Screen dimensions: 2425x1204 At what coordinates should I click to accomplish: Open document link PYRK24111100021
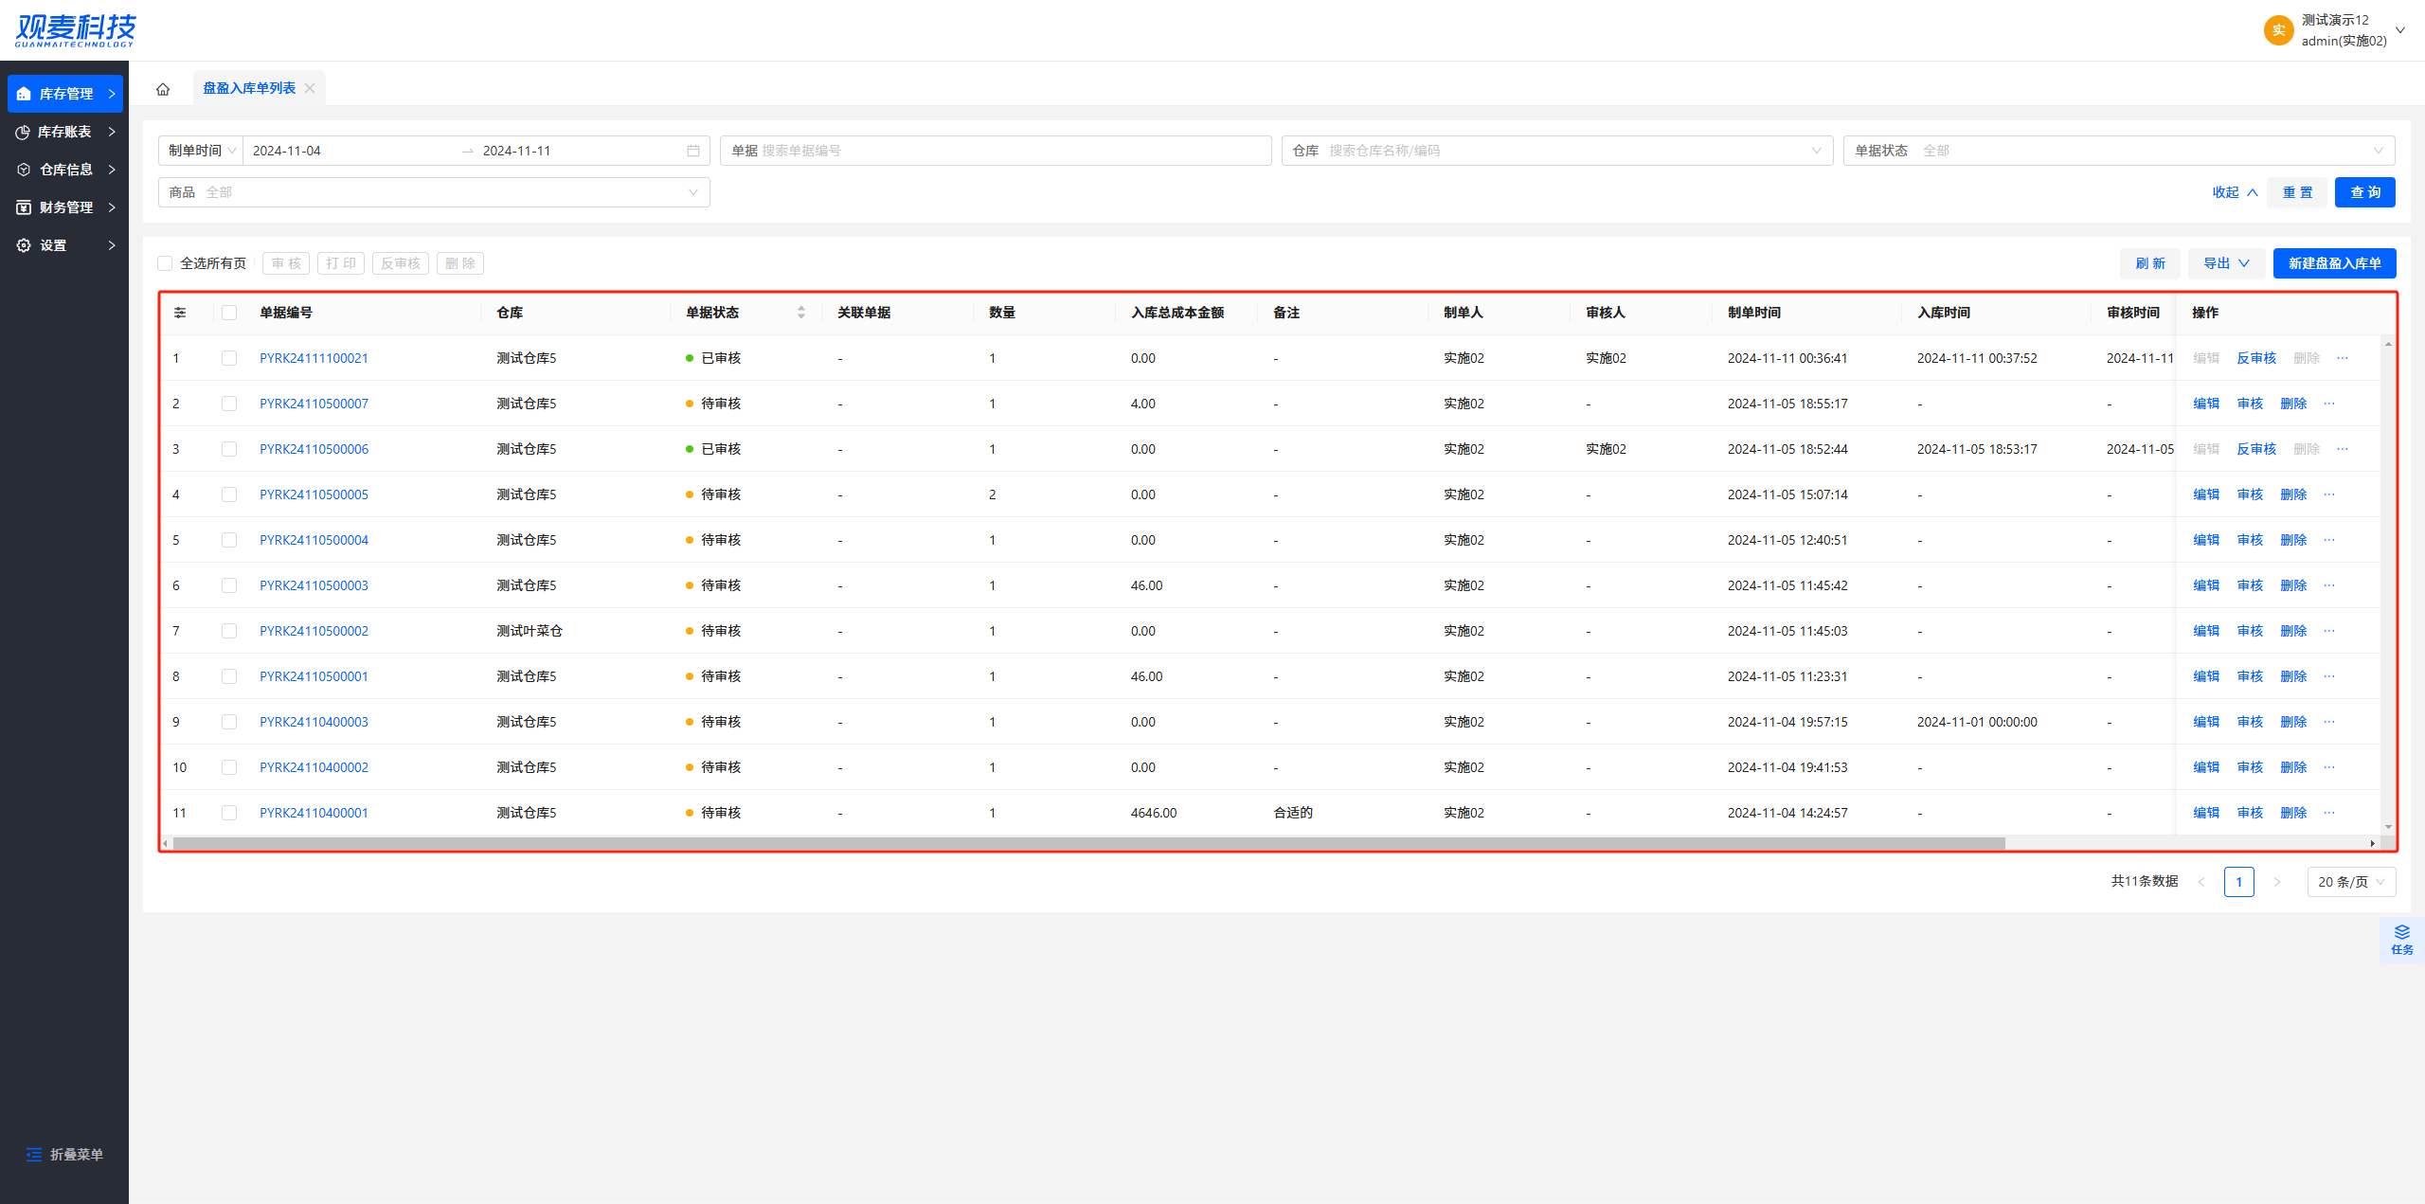point(314,358)
